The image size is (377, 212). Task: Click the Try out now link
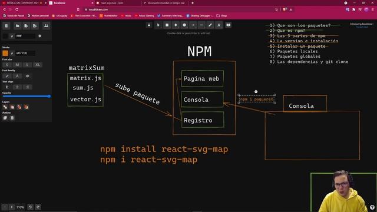pos(362,26)
